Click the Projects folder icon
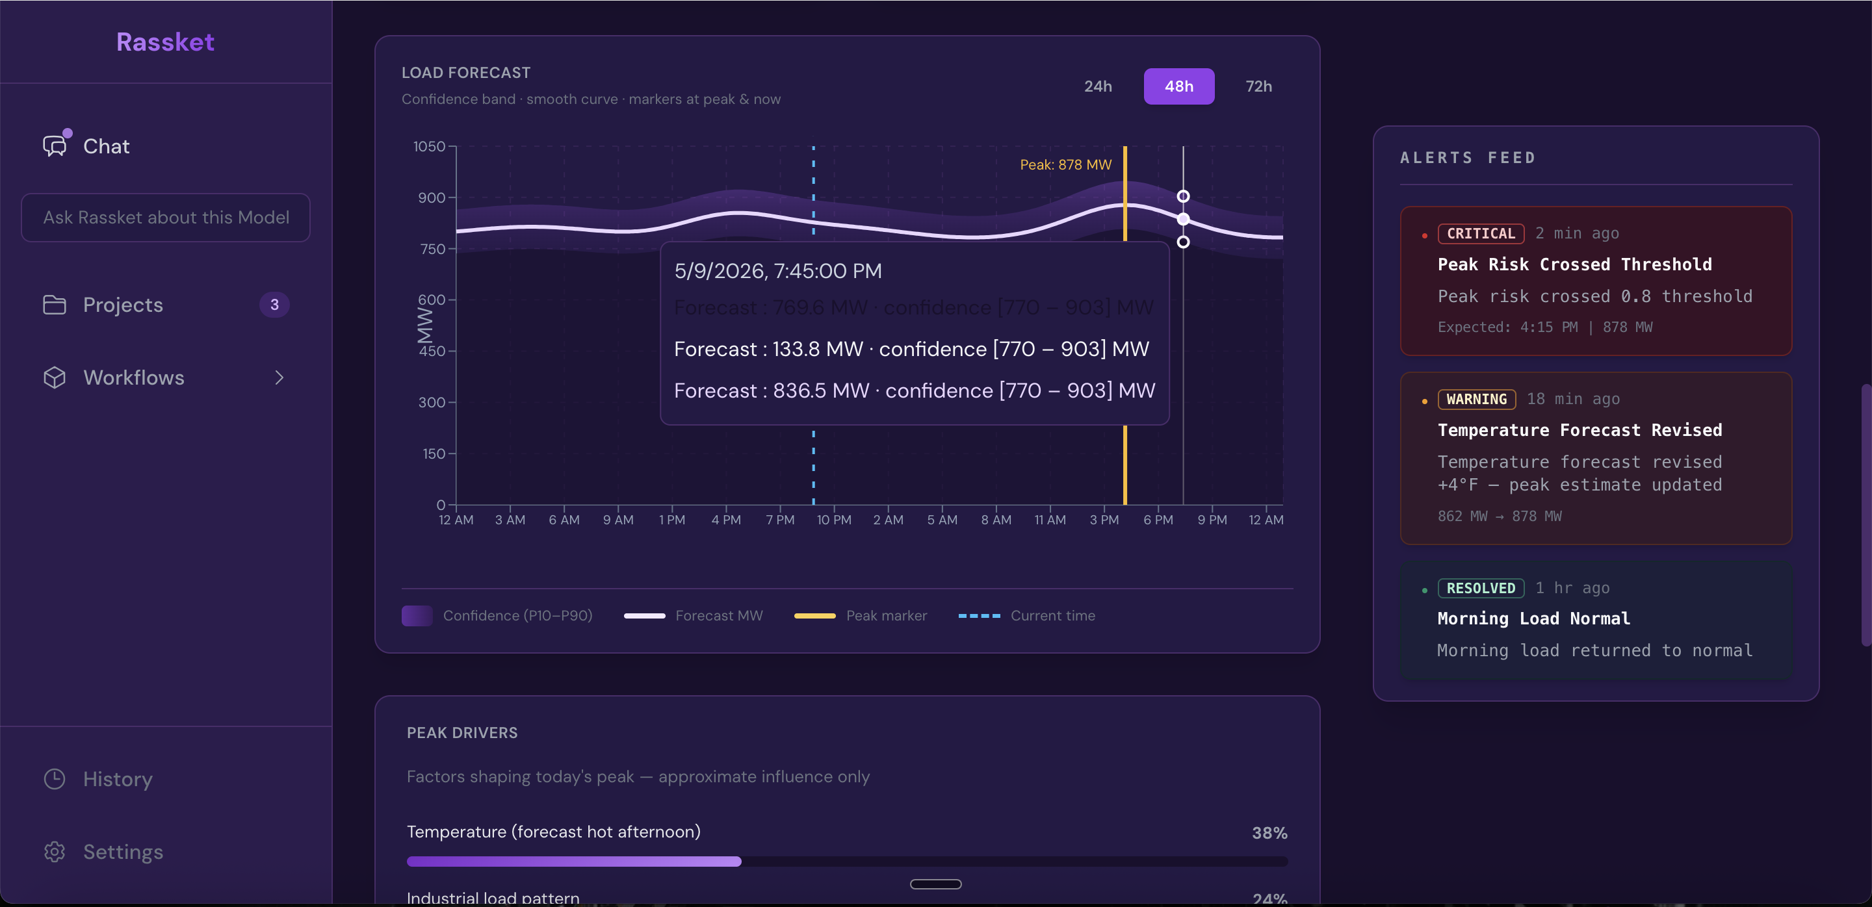Image resolution: width=1872 pixels, height=907 pixels. 55,304
